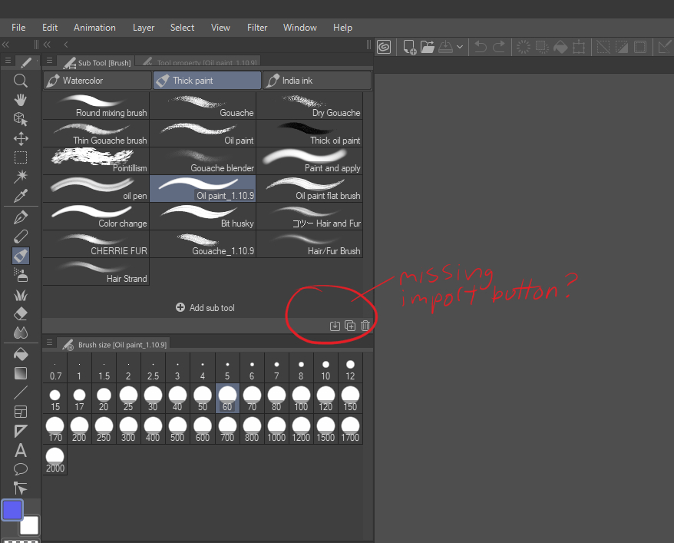This screenshot has width=674, height=543.
Task: Switch to the India ink tab
Action: coord(316,80)
